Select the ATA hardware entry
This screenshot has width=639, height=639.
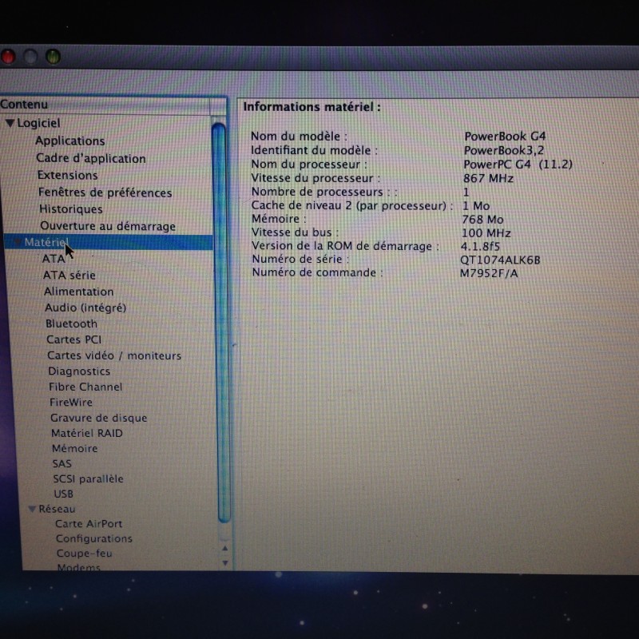coord(54,259)
